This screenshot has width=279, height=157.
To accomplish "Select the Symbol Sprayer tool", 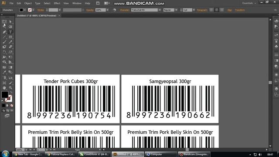I will (4, 78).
